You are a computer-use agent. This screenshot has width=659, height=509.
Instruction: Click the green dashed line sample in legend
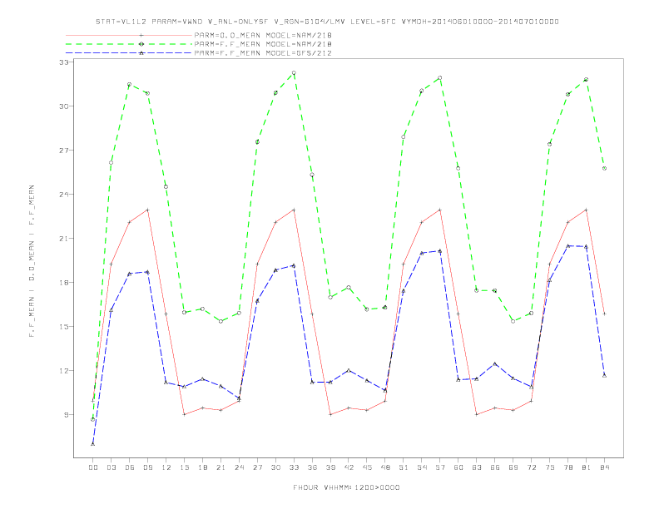pyautogui.click(x=129, y=44)
